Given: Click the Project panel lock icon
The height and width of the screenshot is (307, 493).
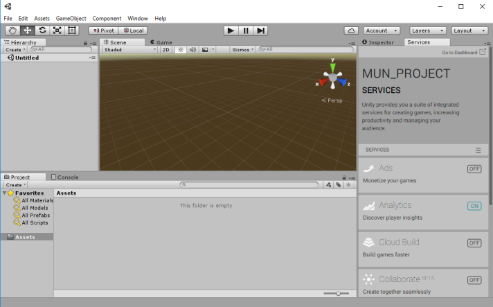Looking at the screenshot, I should (344, 177).
